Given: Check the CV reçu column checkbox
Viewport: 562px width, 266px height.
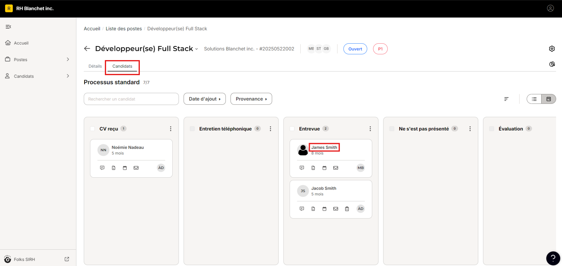Looking at the screenshot, I should pyautogui.click(x=93, y=129).
